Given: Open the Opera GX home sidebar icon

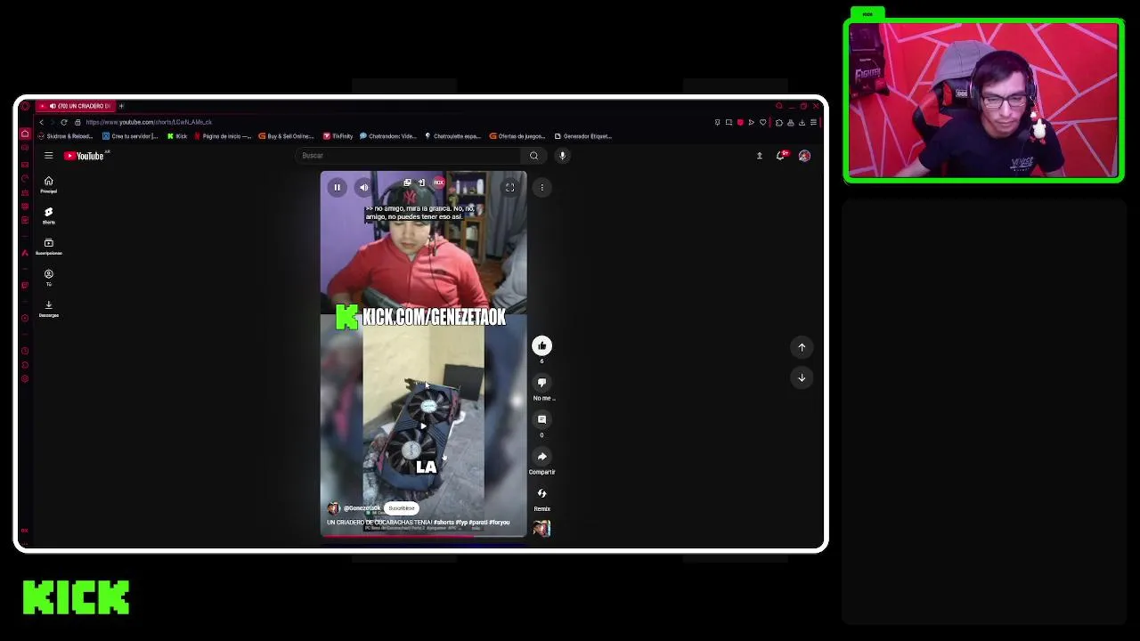Looking at the screenshot, I should 25,134.
